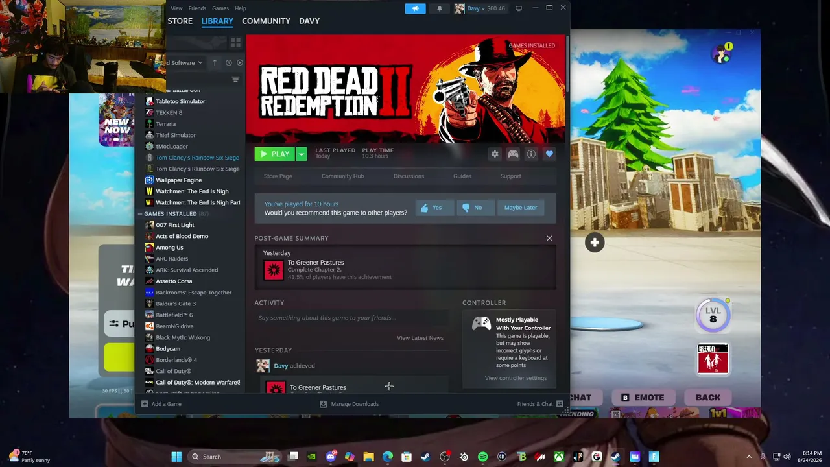
Task: Open the Help menu
Action: [x=241, y=8]
